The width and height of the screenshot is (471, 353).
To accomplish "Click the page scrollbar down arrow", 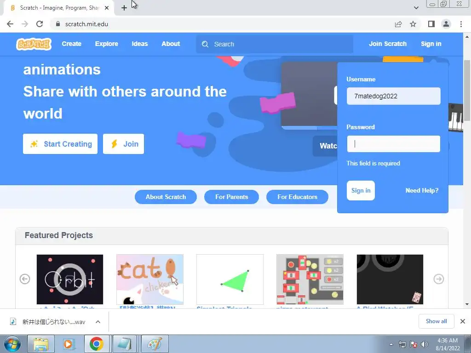I will [467, 304].
